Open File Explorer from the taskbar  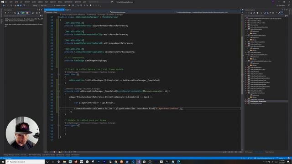64,162
